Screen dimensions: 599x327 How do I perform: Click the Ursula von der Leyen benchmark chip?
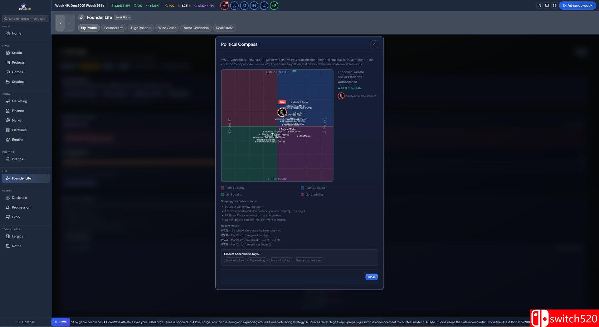click(309, 260)
